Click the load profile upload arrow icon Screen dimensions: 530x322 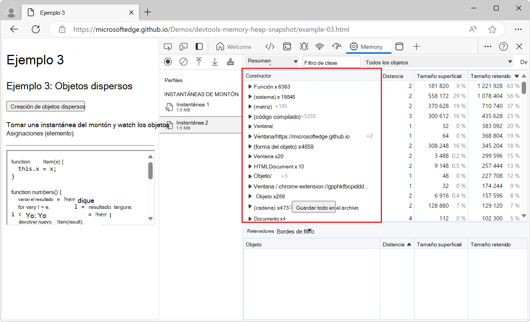[199, 62]
